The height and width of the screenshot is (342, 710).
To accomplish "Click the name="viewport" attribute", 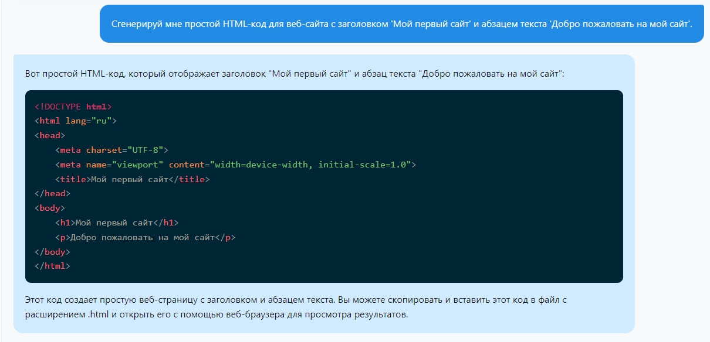I will click(x=124, y=165).
